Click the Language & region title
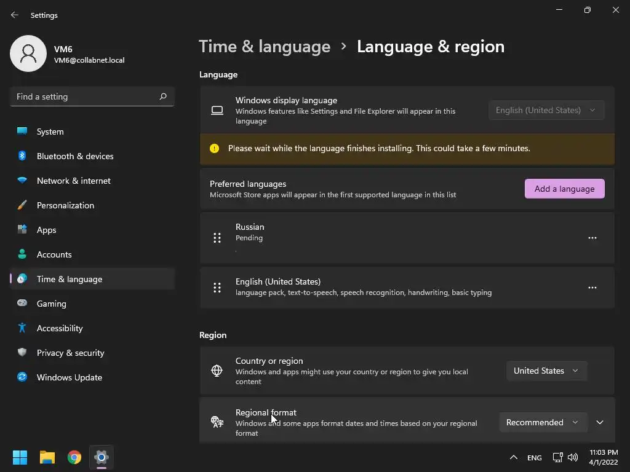This screenshot has width=630, height=472. (430, 47)
